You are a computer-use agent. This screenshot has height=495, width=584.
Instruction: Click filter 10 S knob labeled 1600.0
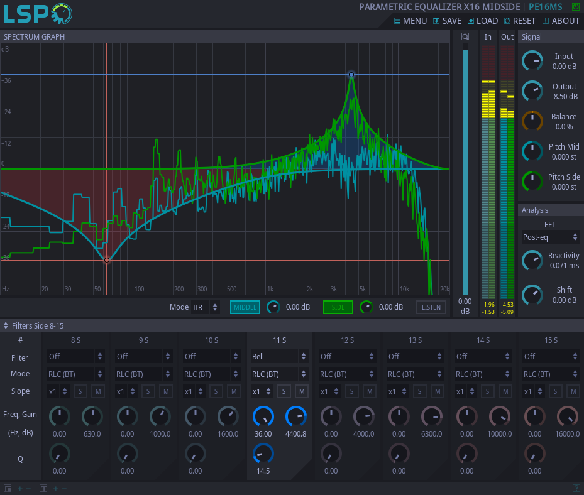[x=228, y=416]
